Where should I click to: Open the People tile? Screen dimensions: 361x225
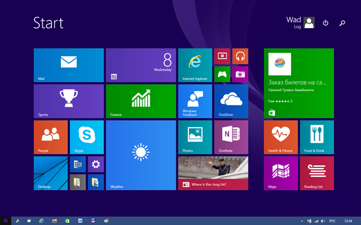click(51, 137)
